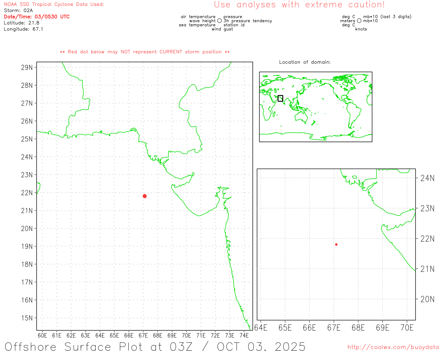This screenshot has width=439, height=351.
Task: Click the 22N latitude label on main map
Action: 27,193
